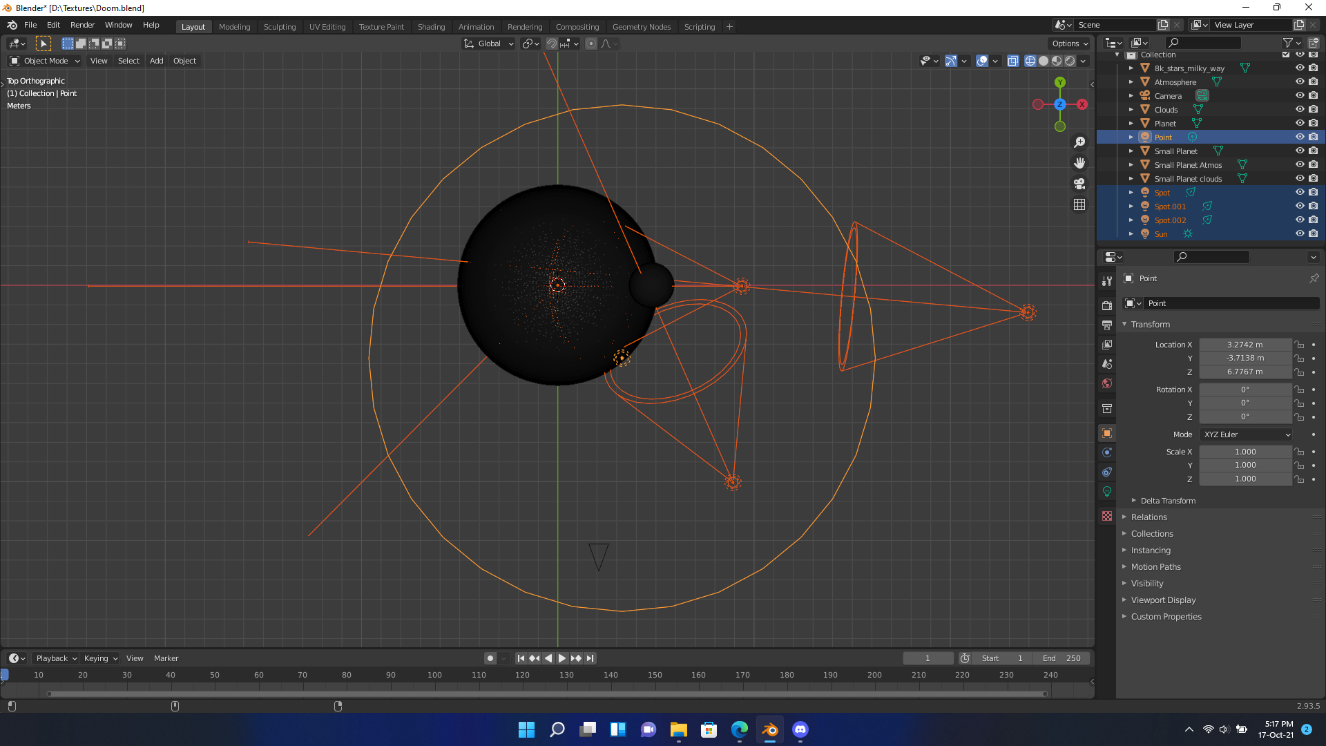Open the Object Mode dropdown
The height and width of the screenshot is (746, 1326).
[45, 61]
